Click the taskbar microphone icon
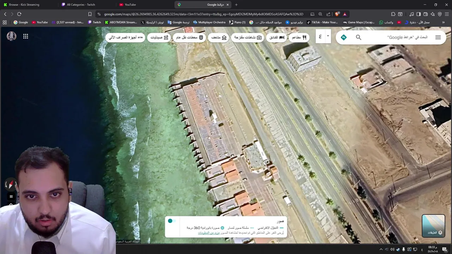Image resolution: width=452 pixels, height=254 pixels. coord(404,249)
